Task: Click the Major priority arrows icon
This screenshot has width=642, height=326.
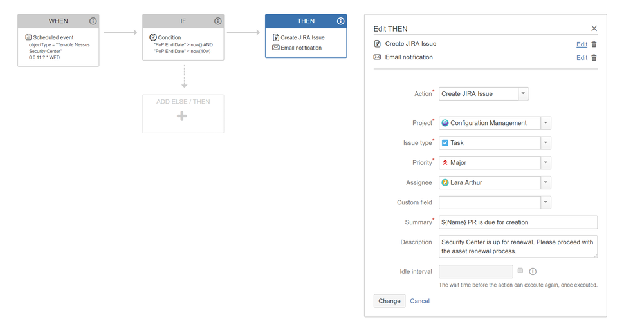Action: [x=445, y=162]
